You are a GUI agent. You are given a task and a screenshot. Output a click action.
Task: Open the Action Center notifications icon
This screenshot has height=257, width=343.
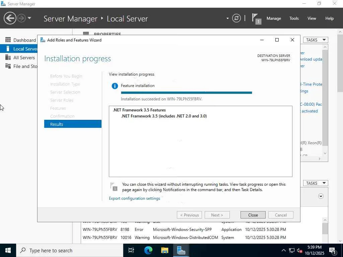pyautogui.click(x=333, y=250)
